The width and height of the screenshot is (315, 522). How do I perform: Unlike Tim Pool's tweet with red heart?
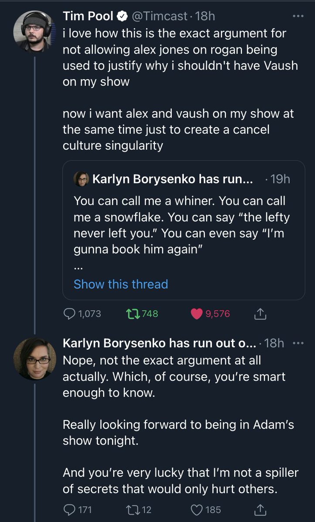[197, 314]
